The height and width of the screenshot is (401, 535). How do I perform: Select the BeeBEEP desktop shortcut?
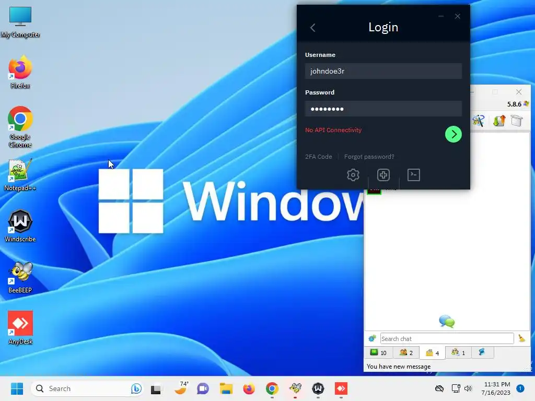[20, 277]
